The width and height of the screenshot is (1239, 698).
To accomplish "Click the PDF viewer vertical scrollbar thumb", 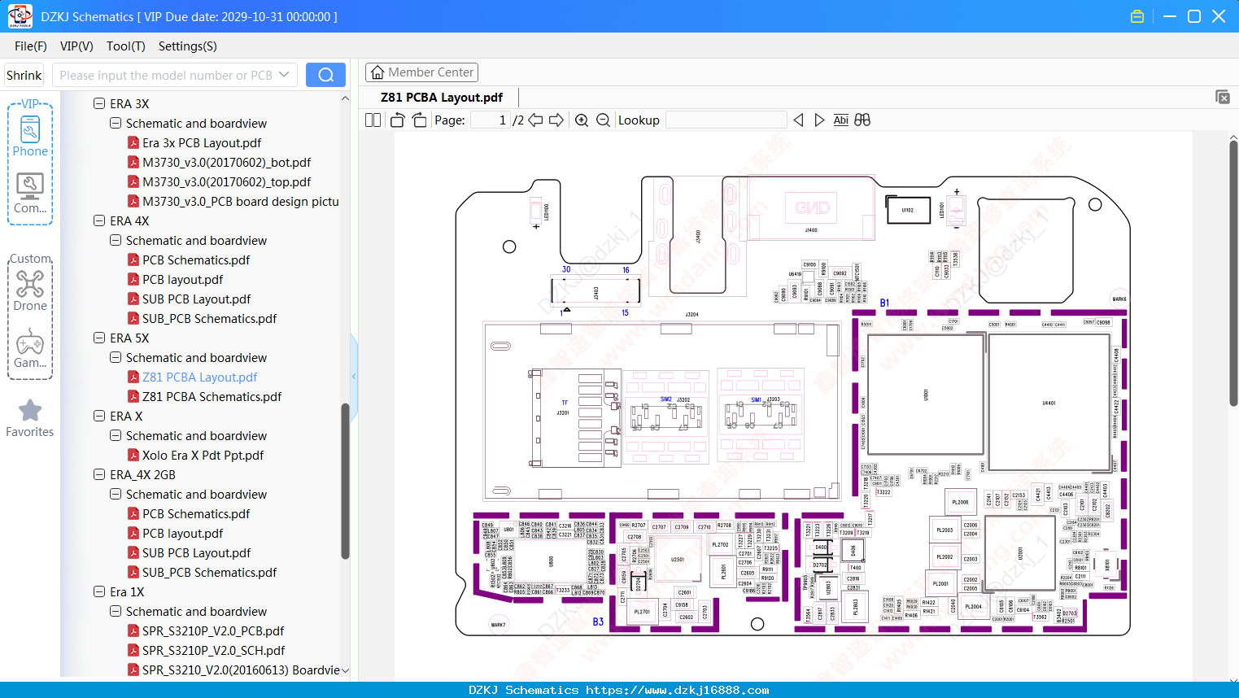I will click(x=1233, y=273).
